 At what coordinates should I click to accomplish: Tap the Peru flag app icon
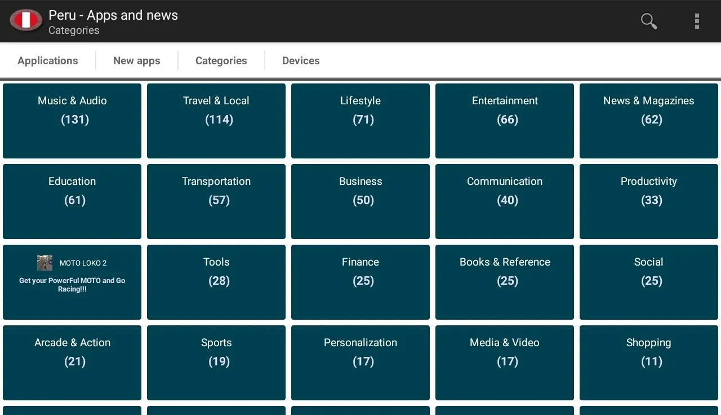pos(26,21)
